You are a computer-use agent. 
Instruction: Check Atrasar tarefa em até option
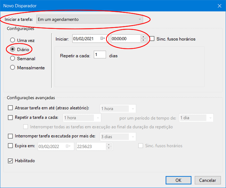point(10,108)
